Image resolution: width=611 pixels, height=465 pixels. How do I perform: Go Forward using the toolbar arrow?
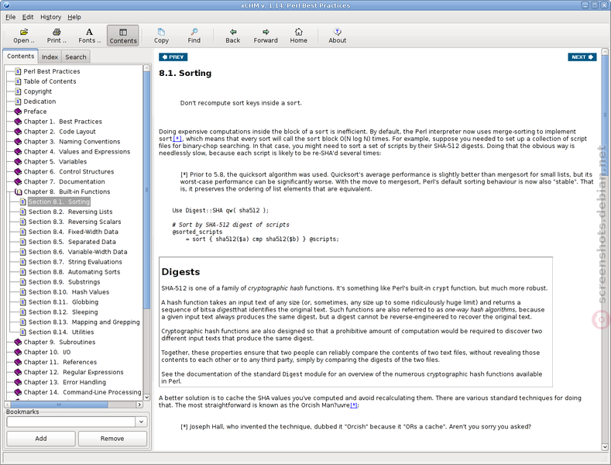(x=266, y=36)
